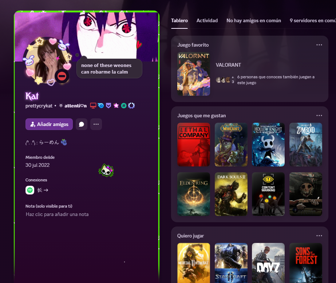Click the blueberry emoji in bio
This screenshot has width=336, height=283.
click(64, 142)
